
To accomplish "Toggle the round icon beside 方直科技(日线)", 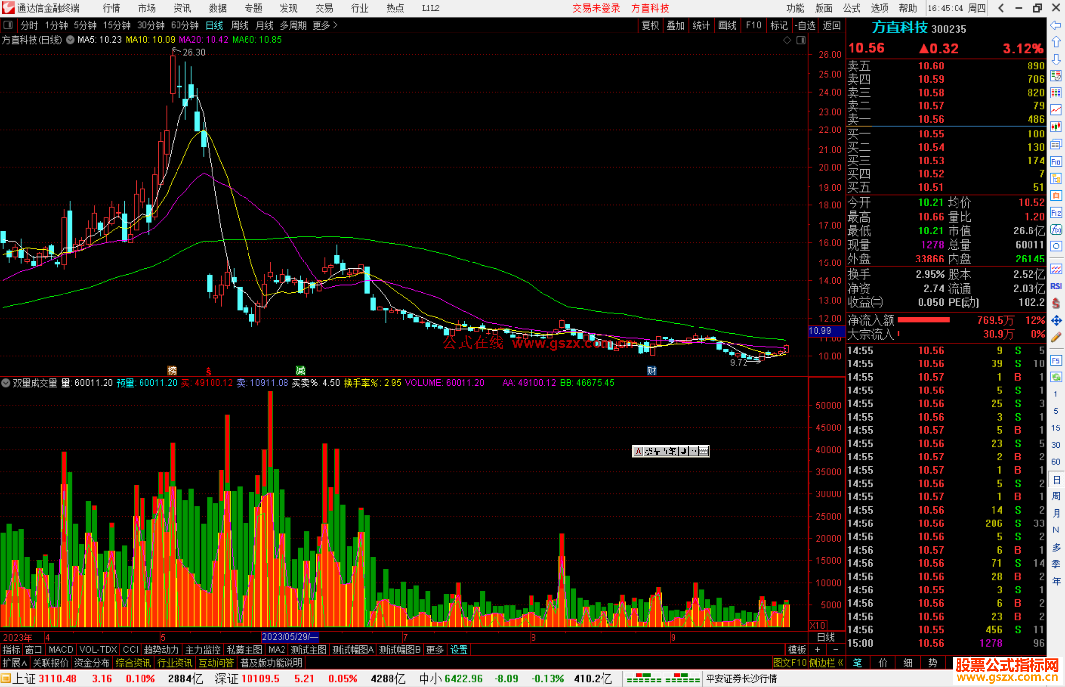I will click(x=70, y=40).
